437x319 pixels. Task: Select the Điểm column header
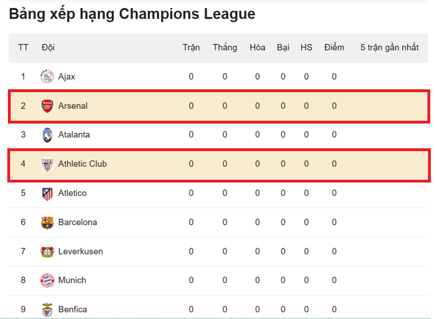[334, 48]
